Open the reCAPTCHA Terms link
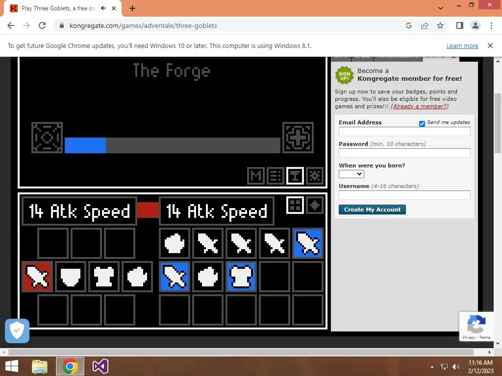Viewport: 502px width, 376px height. coord(485,337)
